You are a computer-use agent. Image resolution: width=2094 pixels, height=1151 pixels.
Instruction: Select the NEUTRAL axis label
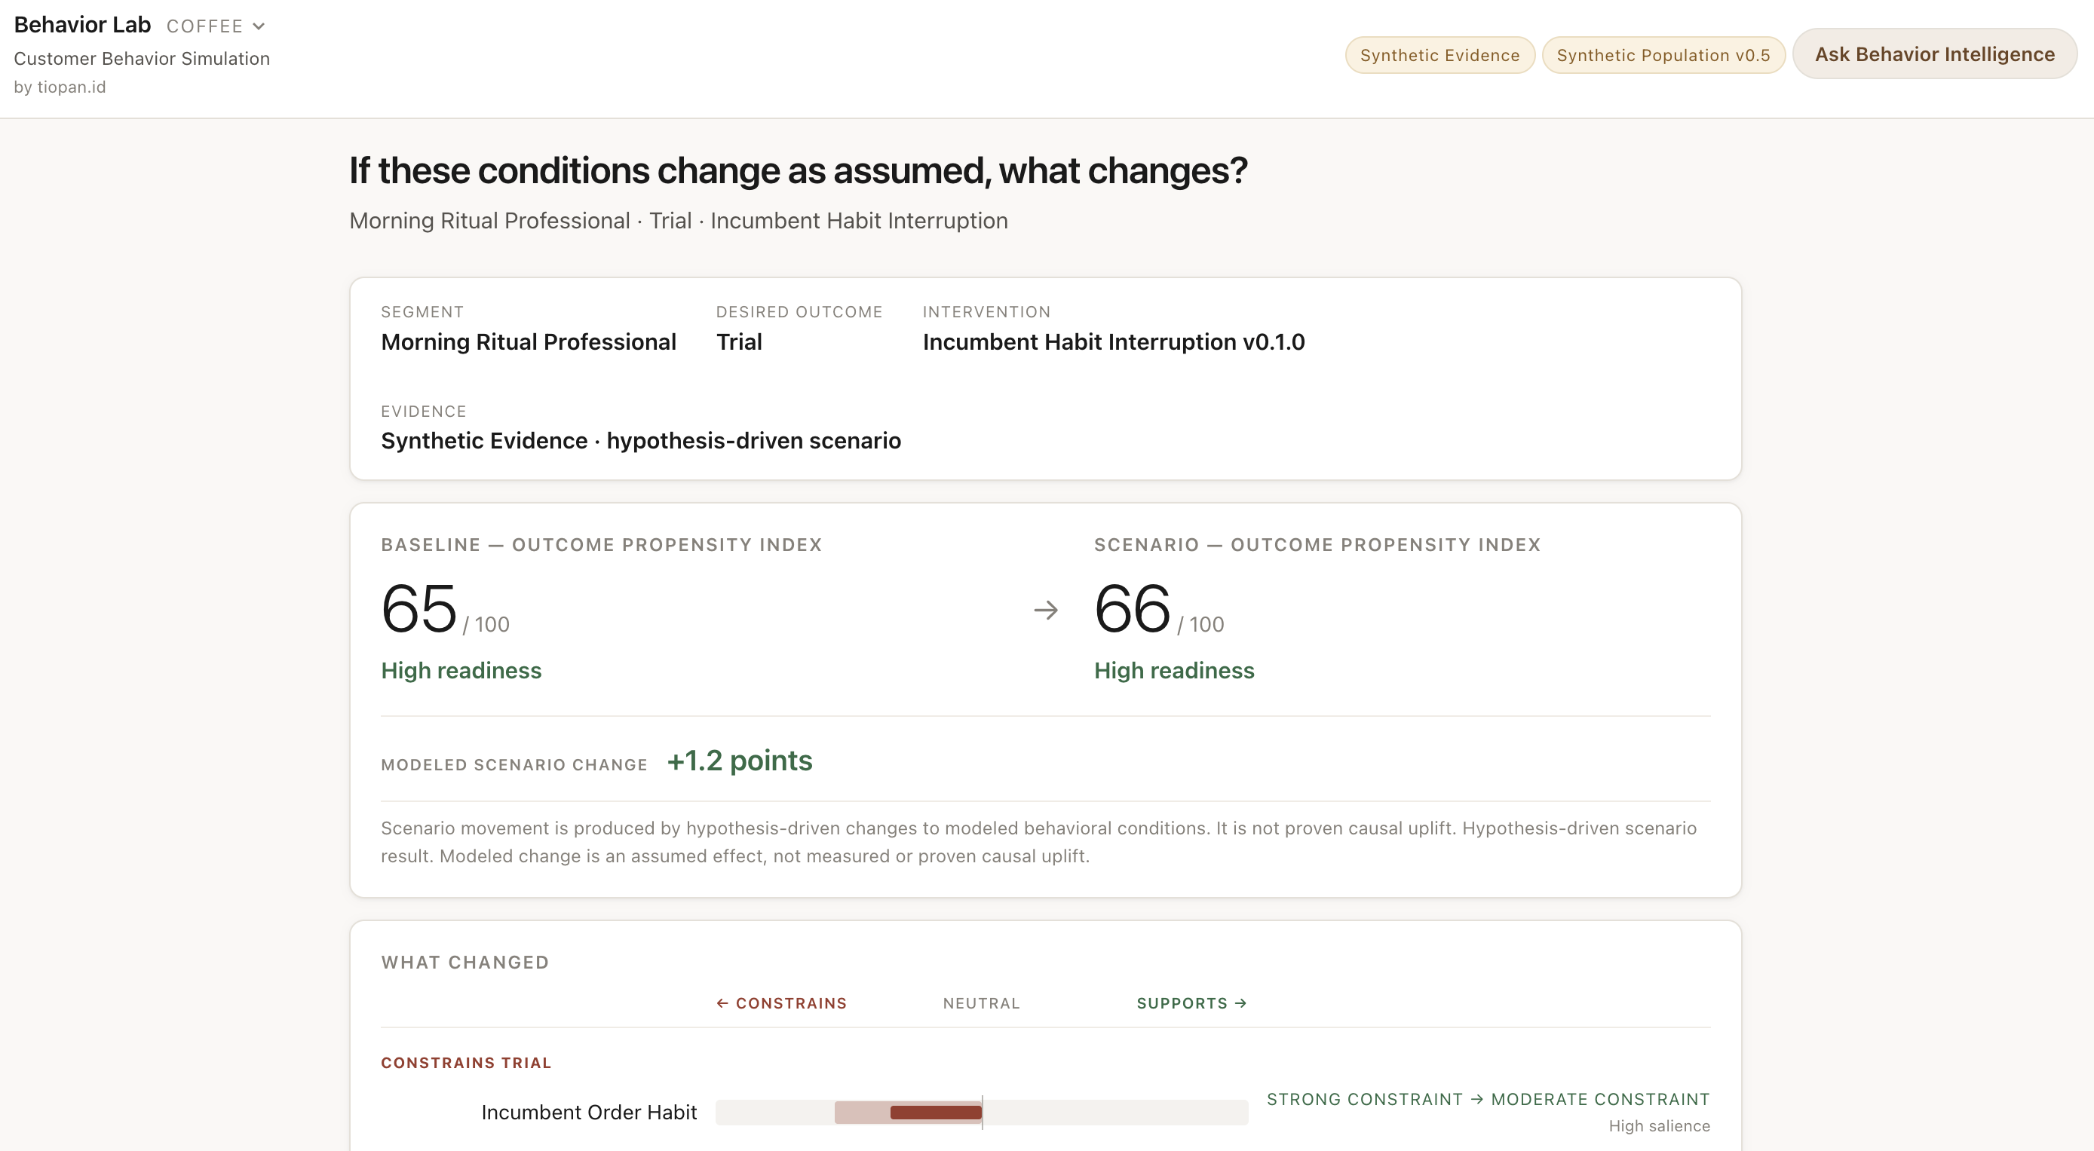pyautogui.click(x=981, y=1004)
